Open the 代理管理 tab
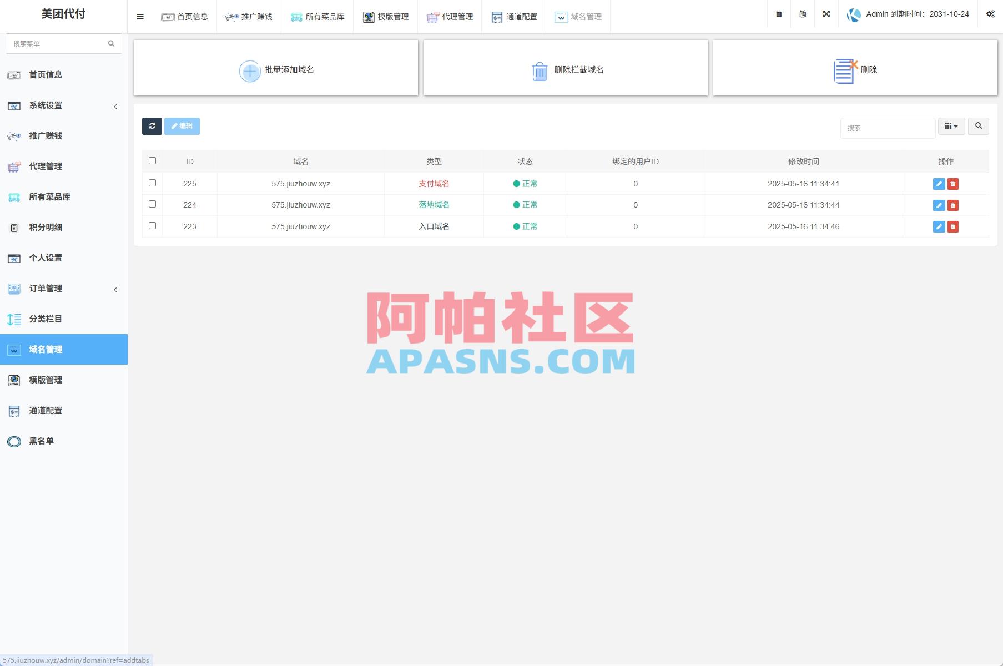 (450, 17)
